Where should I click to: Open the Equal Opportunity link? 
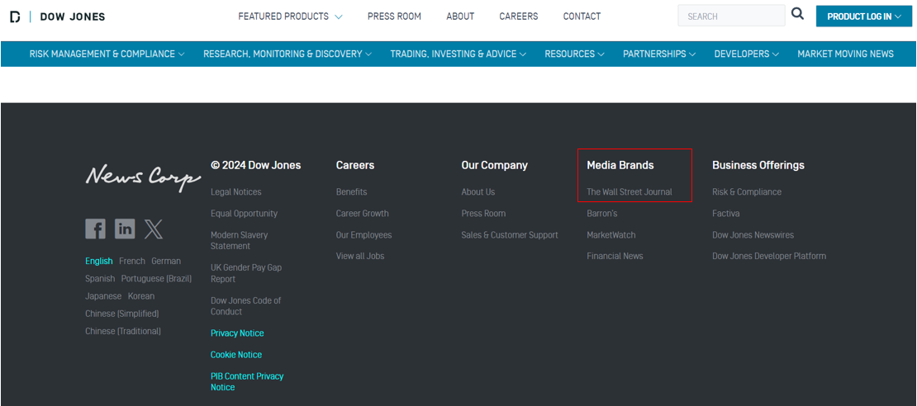tap(244, 213)
